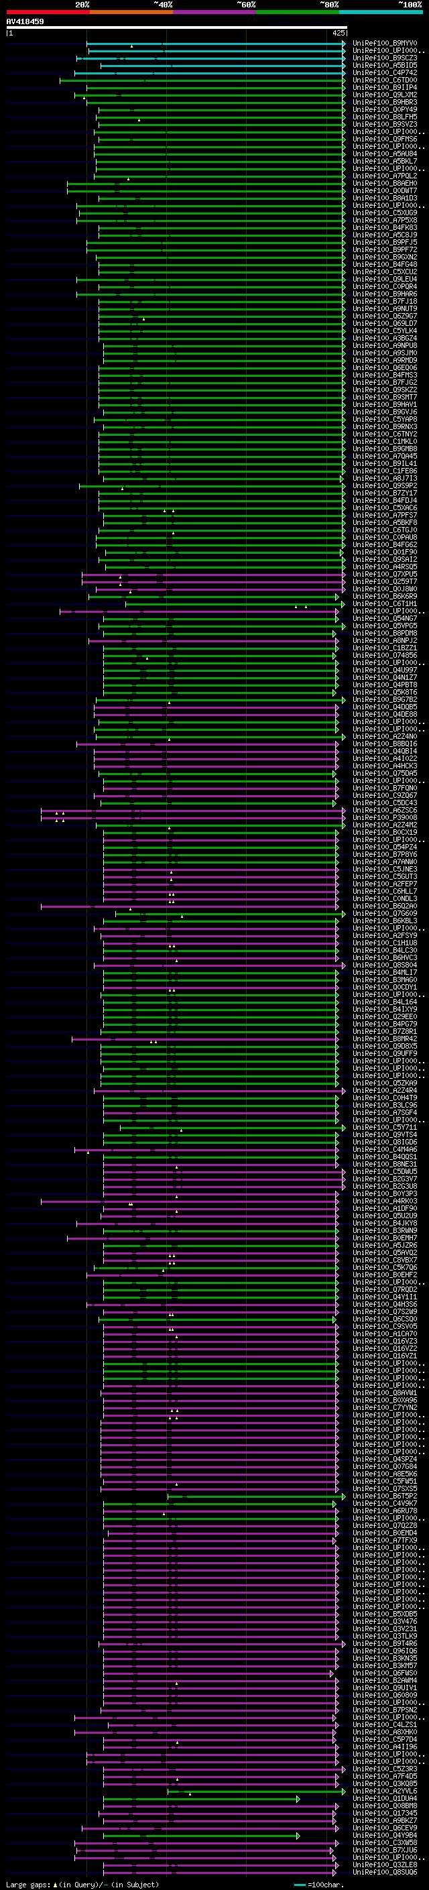
Task: Select hit label UniRef100_B9IIP4
Action: tap(385, 87)
